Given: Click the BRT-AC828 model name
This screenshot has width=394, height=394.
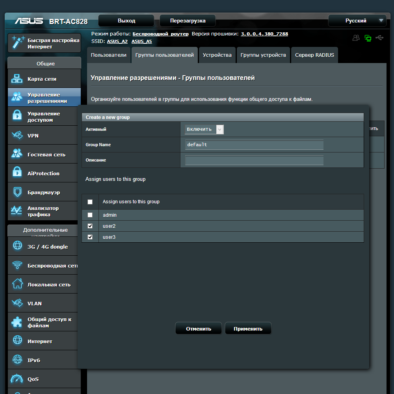Looking at the screenshot, I should coord(68,22).
